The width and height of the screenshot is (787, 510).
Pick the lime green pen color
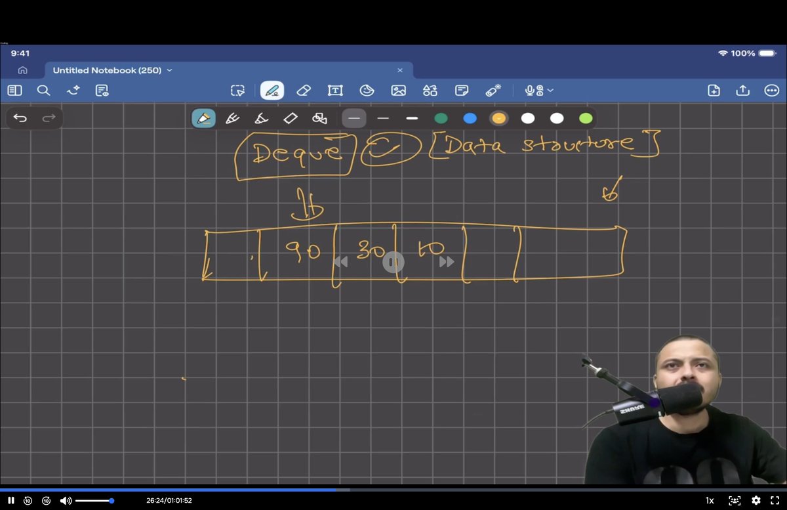coord(586,118)
